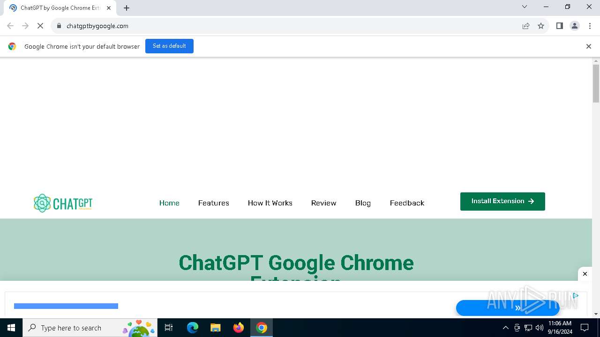Click the taskbar clock and date
The image size is (600, 337).
tap(560, 328)
